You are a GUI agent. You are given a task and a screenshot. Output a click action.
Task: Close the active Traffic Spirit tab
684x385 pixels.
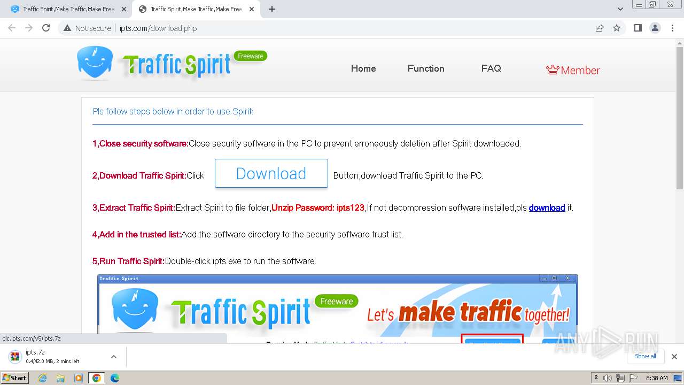tap(252, 9)
